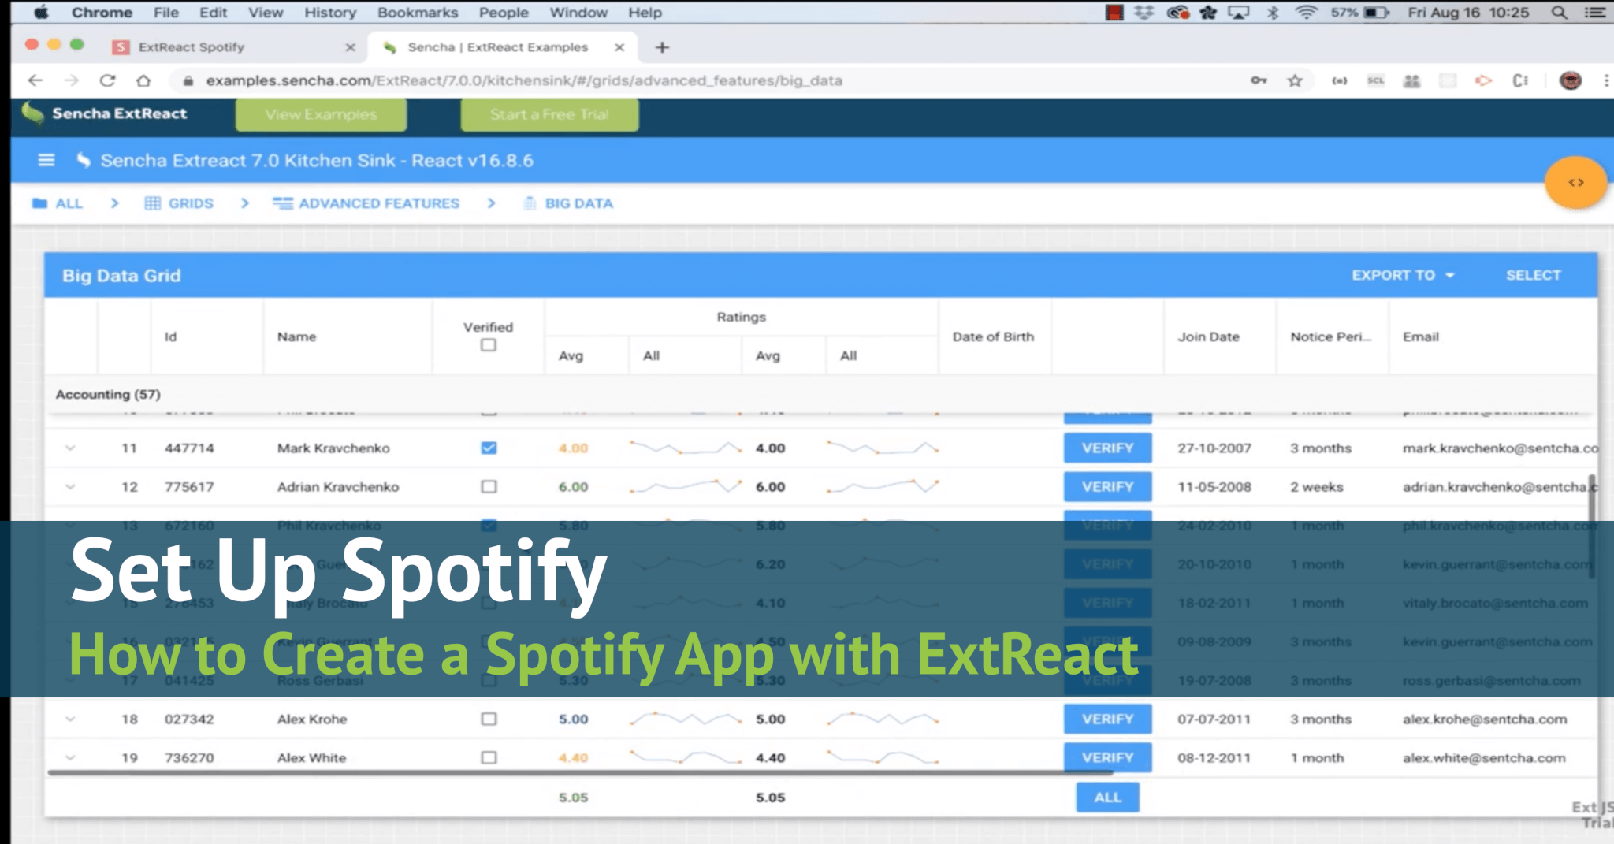Click the browser address bar URL

tap(524, 80)
